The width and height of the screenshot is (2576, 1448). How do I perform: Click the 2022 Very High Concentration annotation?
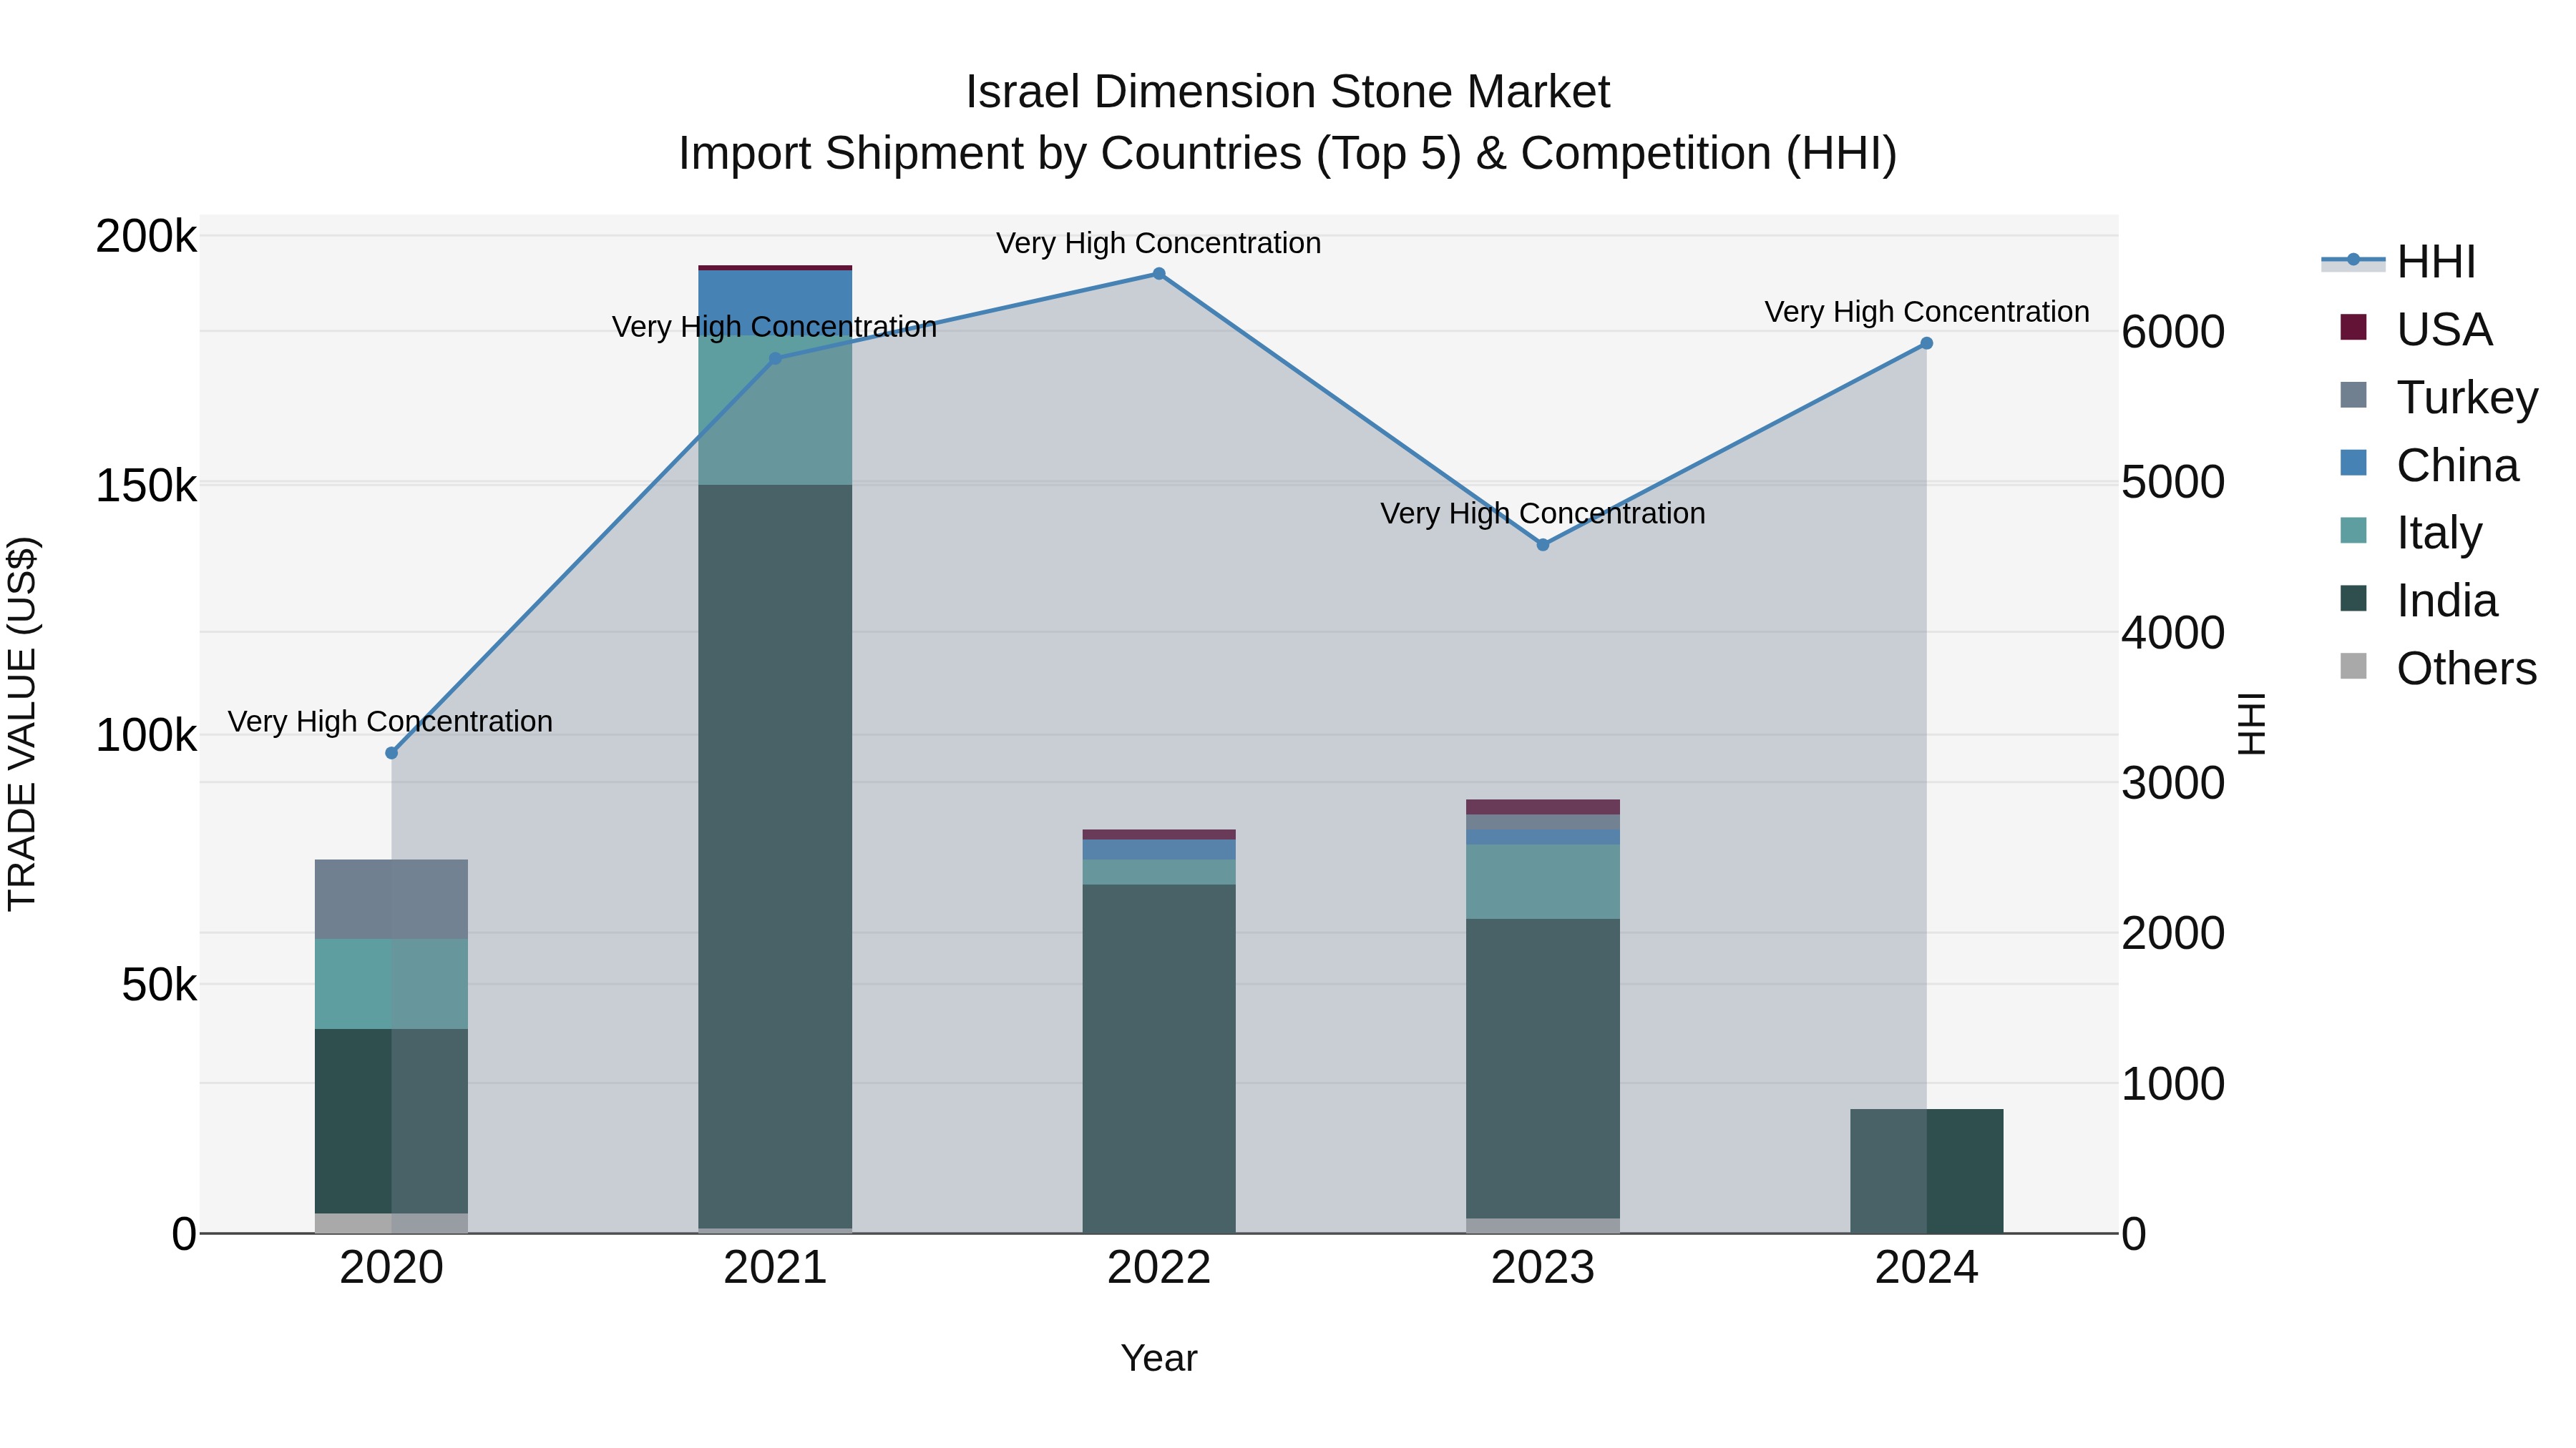pos(1159,243)
